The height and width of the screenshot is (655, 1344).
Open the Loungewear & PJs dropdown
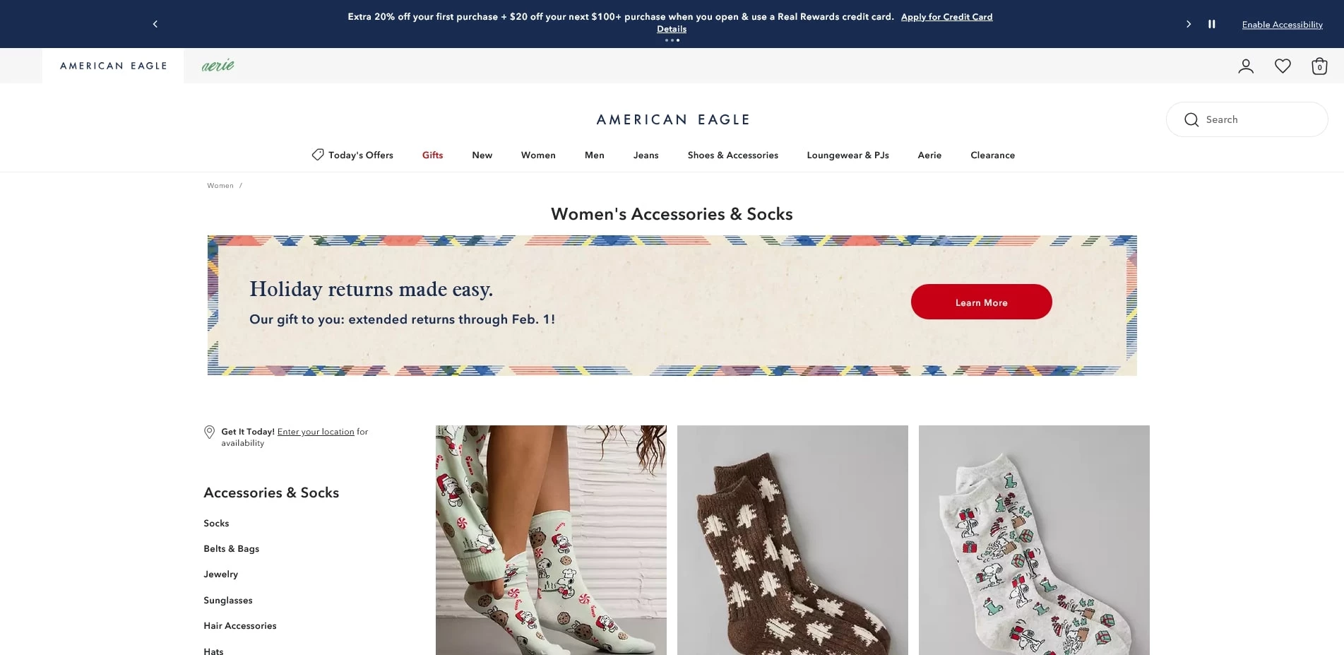(848, 155)
